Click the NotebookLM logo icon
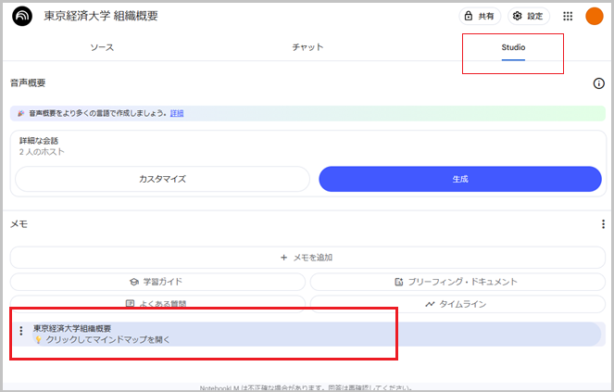Screen dimensions: 614x392 22,16
